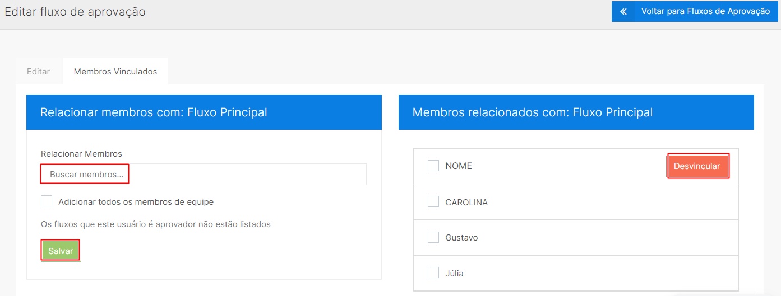781x296 pixels.
Task: Click the green Salvar button
Action: (61, 251)
